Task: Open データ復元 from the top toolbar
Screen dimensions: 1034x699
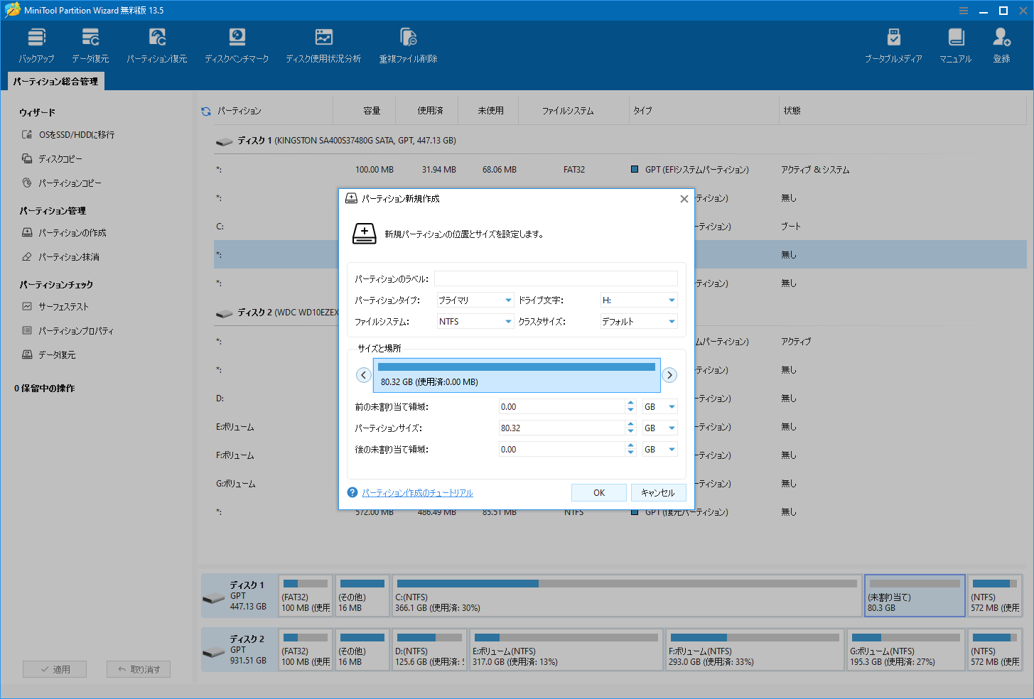Action: coord(90,43)
